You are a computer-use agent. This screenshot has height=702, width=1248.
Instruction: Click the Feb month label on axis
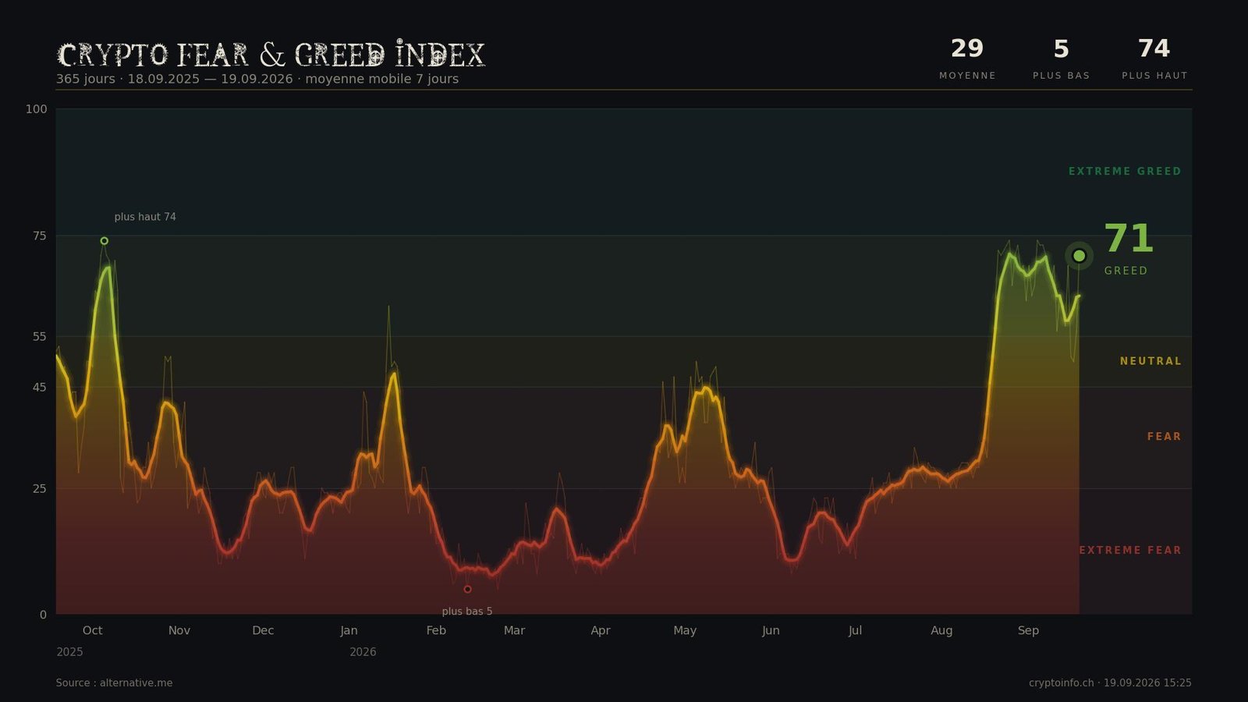pyautogui.click(x=436, y=630)
